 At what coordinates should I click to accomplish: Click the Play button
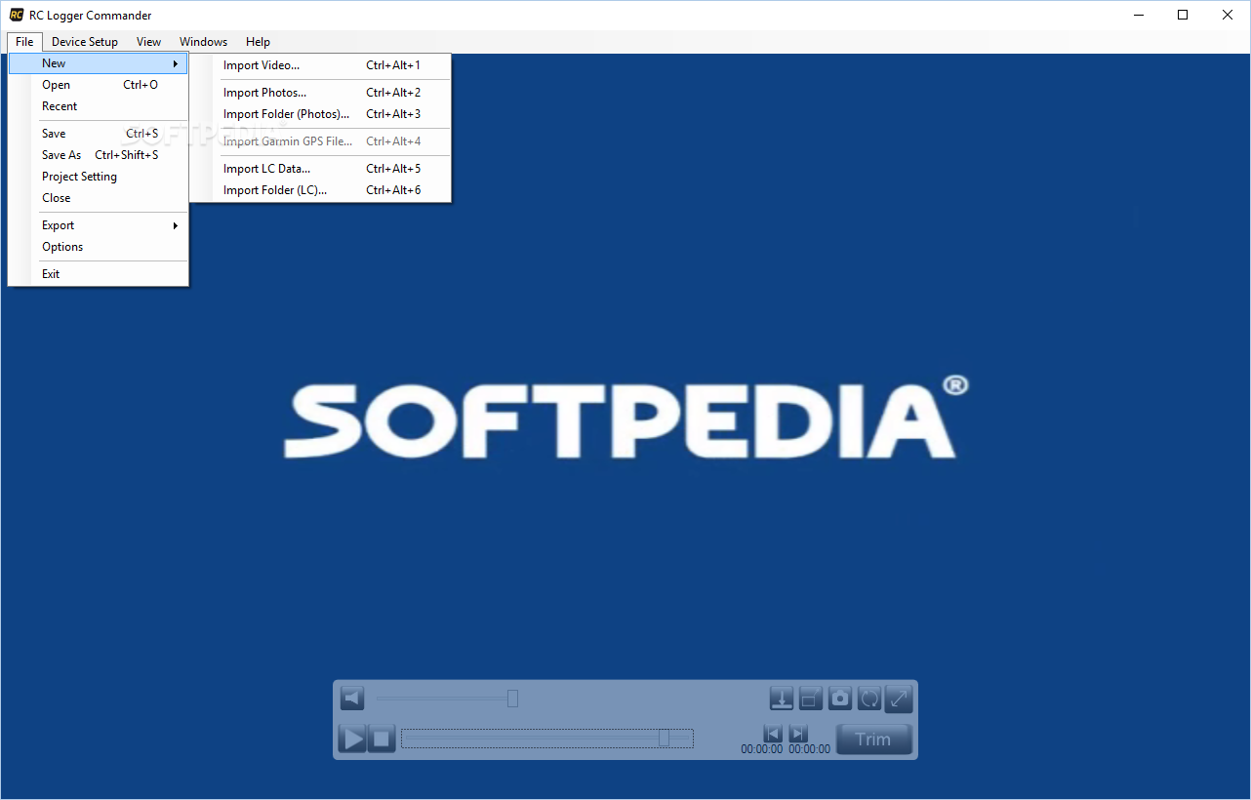click(352, 739)
